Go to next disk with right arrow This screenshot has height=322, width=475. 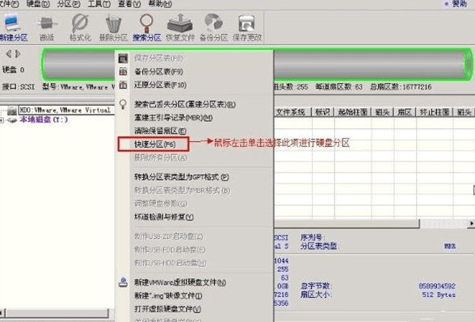(18, 54)
